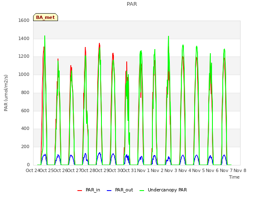This screenshot has height=198, width=265.
Task: Click the Nov 6 x-axis date label
Action: [212, 170]
